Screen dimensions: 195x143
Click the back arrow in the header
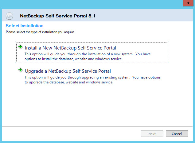(10, 16)
